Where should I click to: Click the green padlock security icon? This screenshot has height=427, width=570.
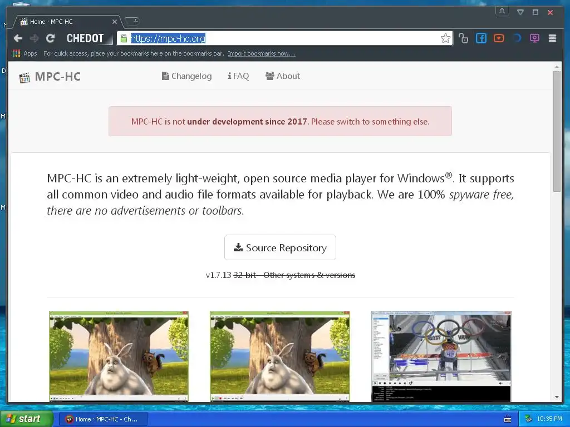(x=124, y=38)
